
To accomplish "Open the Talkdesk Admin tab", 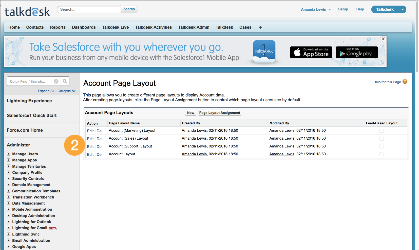I will (x=194, y=27).
